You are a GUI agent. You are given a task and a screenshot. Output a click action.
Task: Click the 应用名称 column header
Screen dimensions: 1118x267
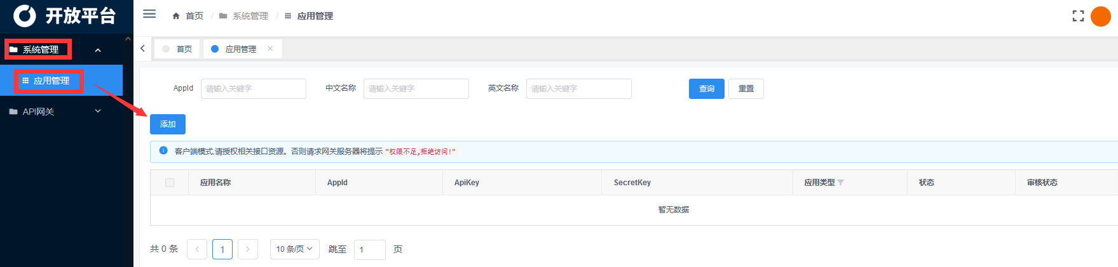(215, 183)
